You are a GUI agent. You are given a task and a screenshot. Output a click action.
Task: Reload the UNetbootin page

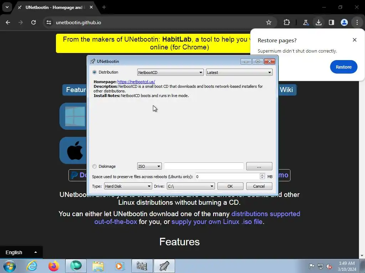click(34, 22)
